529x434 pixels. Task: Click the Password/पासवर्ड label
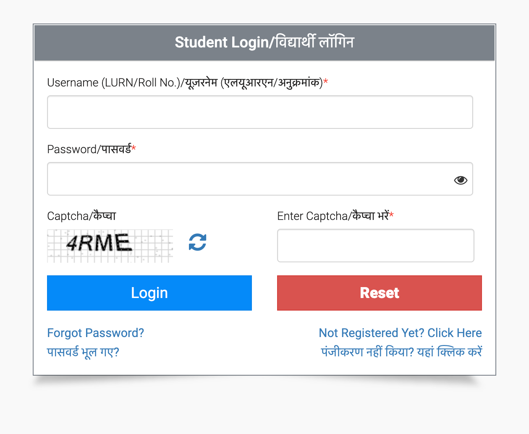pos(89,149)
